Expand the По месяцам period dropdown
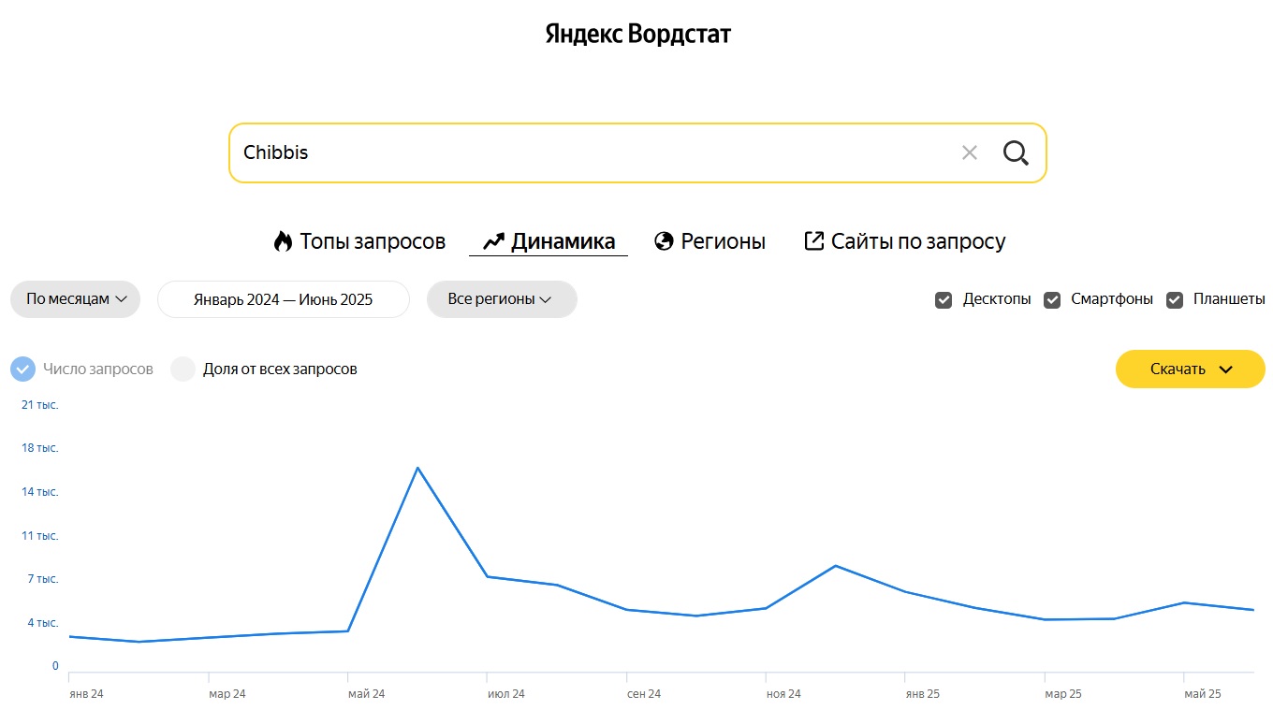The width and height of the screenshot is (1273, 710). click(75, 299)
